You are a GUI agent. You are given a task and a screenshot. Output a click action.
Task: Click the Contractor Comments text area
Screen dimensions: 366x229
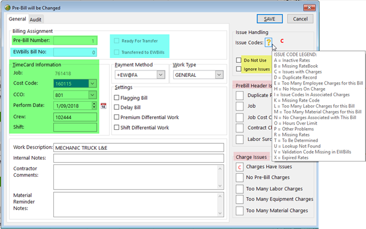(x=138, y=177)
